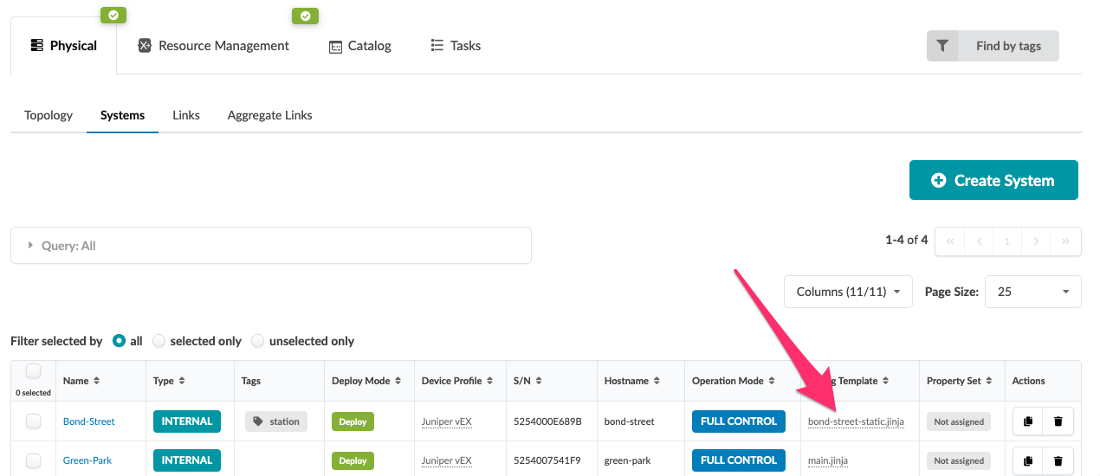Viewport: 1100px width, 476px height.
Task: Select the 'unselected only' filter radio
Action: (x=258, y=341)
